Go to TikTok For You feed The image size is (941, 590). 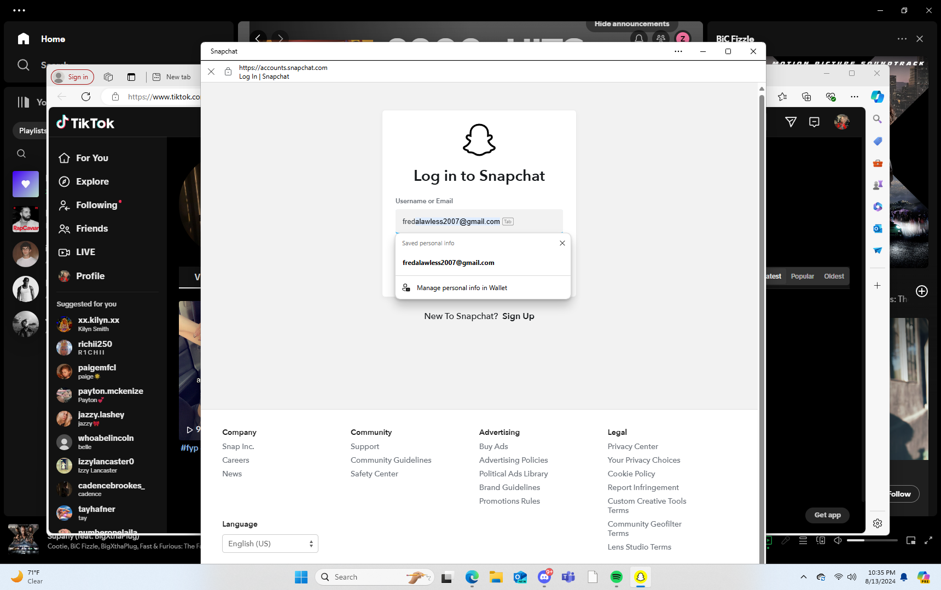[x=84, y=158]
